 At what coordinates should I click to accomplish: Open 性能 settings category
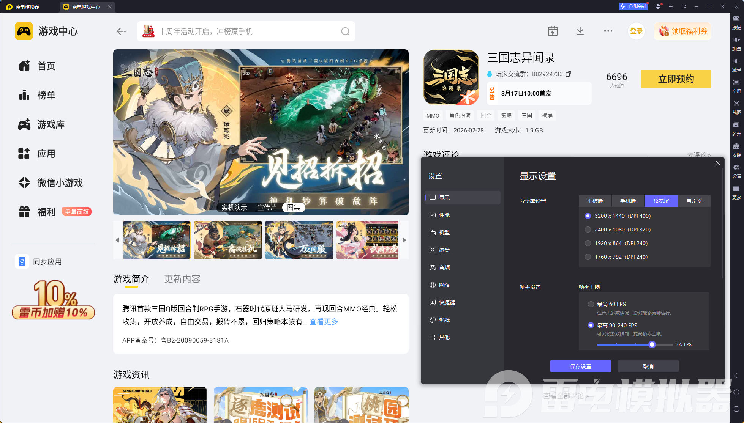coord(444,215)
